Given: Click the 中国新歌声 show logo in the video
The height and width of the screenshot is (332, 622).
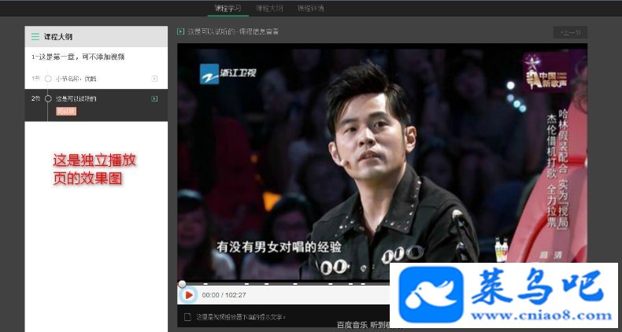Looking at the screenshot, I should (546, 72).
